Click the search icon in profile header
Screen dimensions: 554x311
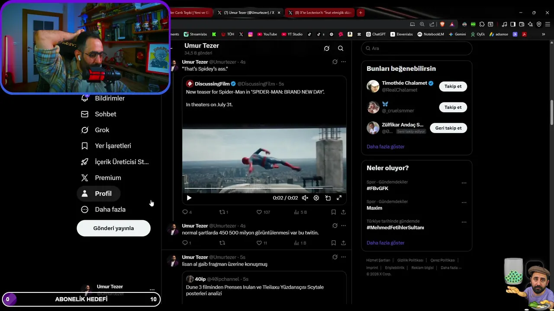coord(341,48)
